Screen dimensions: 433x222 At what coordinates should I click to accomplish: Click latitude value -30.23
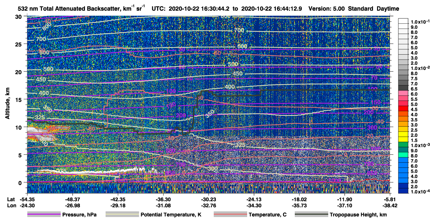pyautogui.click(x=209, y=200)
